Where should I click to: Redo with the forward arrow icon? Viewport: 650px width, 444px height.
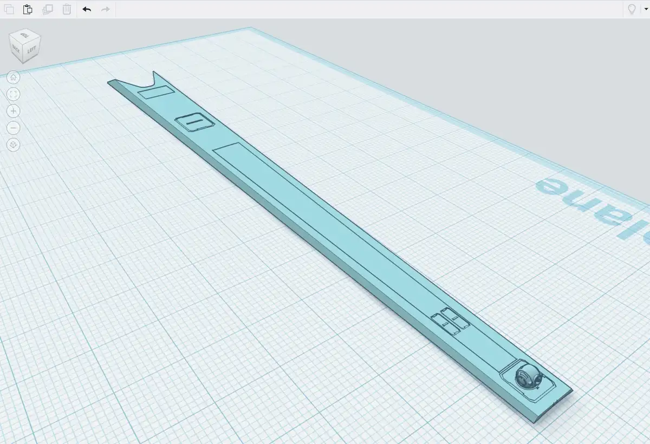point(106,9)
